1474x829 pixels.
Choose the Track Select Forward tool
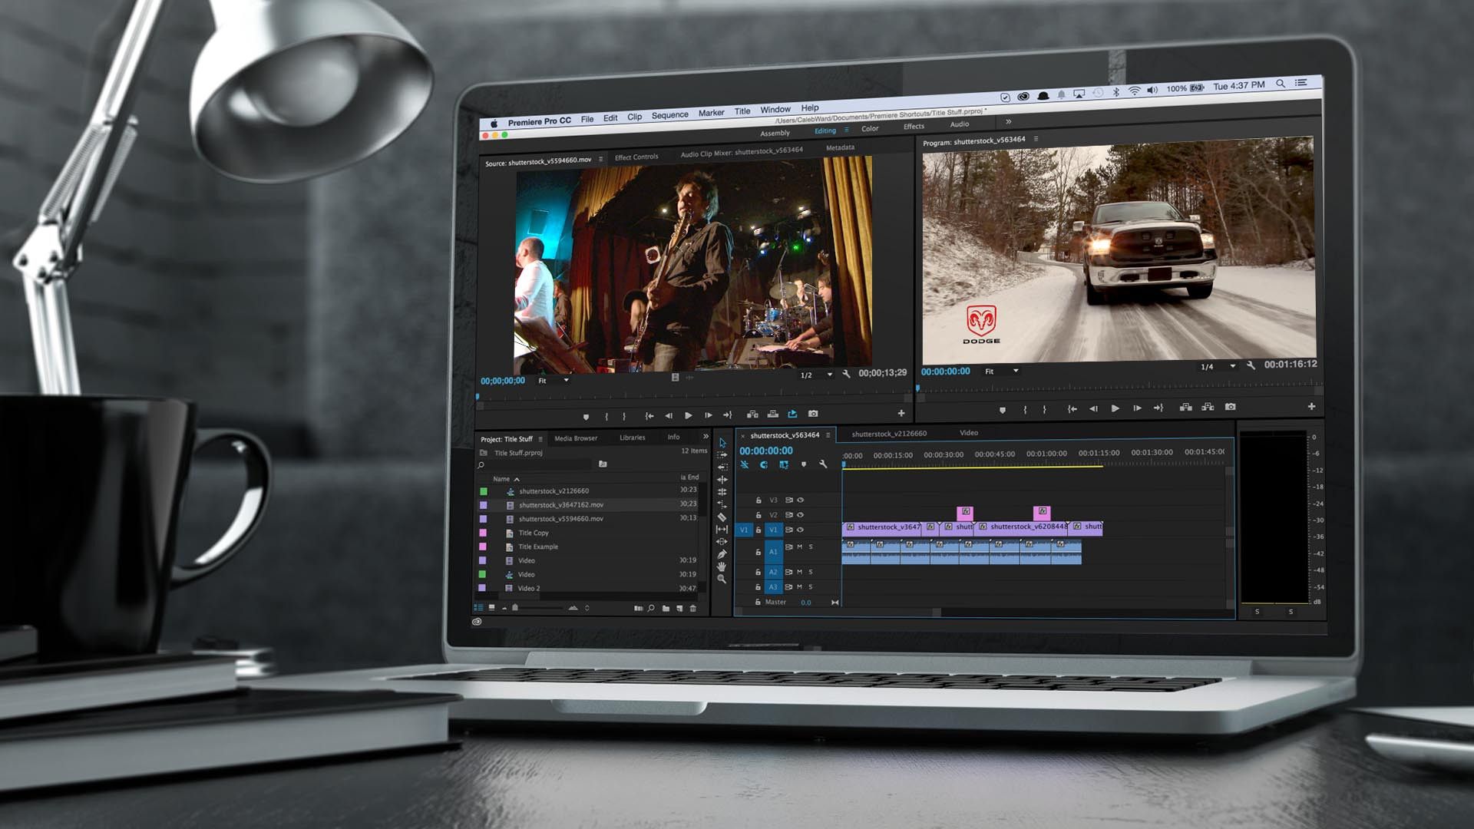[723, 454]
